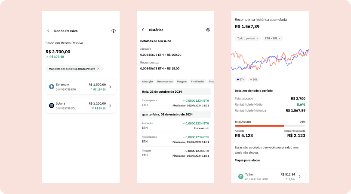Toggle ETH series in chart legend

240,79
